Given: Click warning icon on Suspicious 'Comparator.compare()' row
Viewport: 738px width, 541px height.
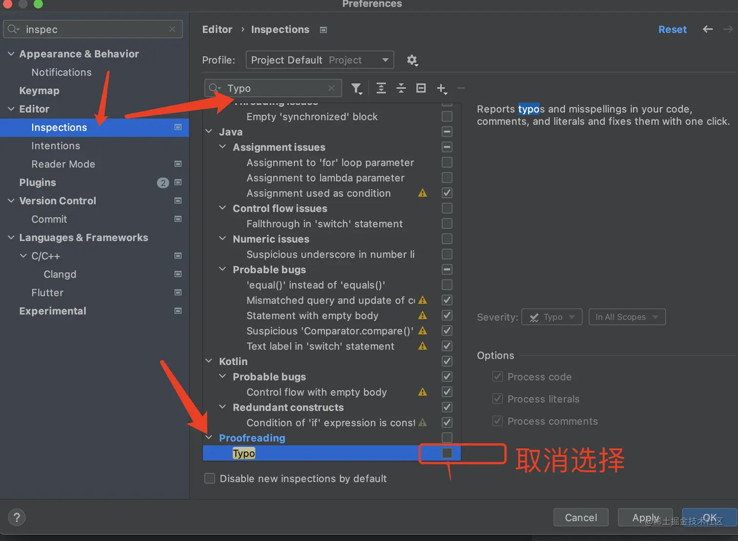Looking at the screenshot, I should pyautogui.click(x=423, y=331).
